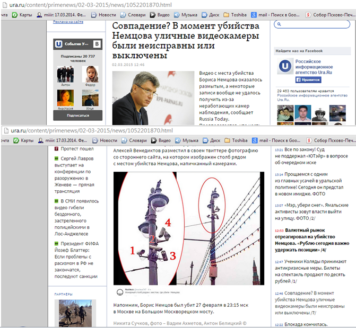Click the lamp post cameras photo

point(189,228)
